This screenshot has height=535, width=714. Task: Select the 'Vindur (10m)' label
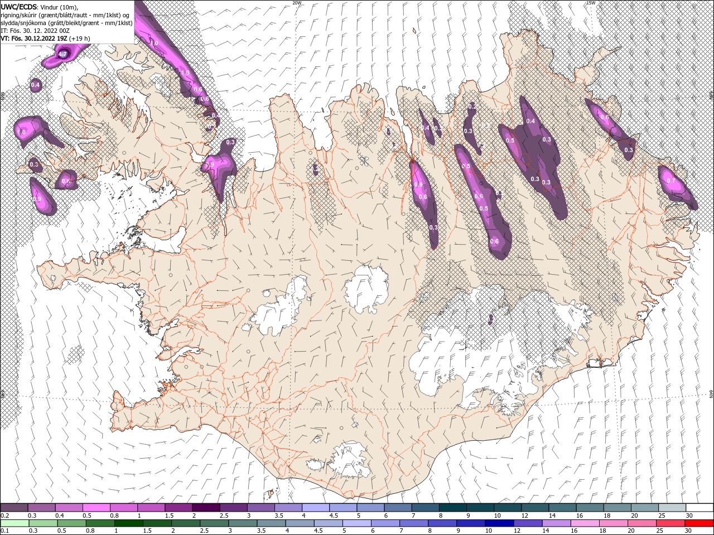pos(60,7)
